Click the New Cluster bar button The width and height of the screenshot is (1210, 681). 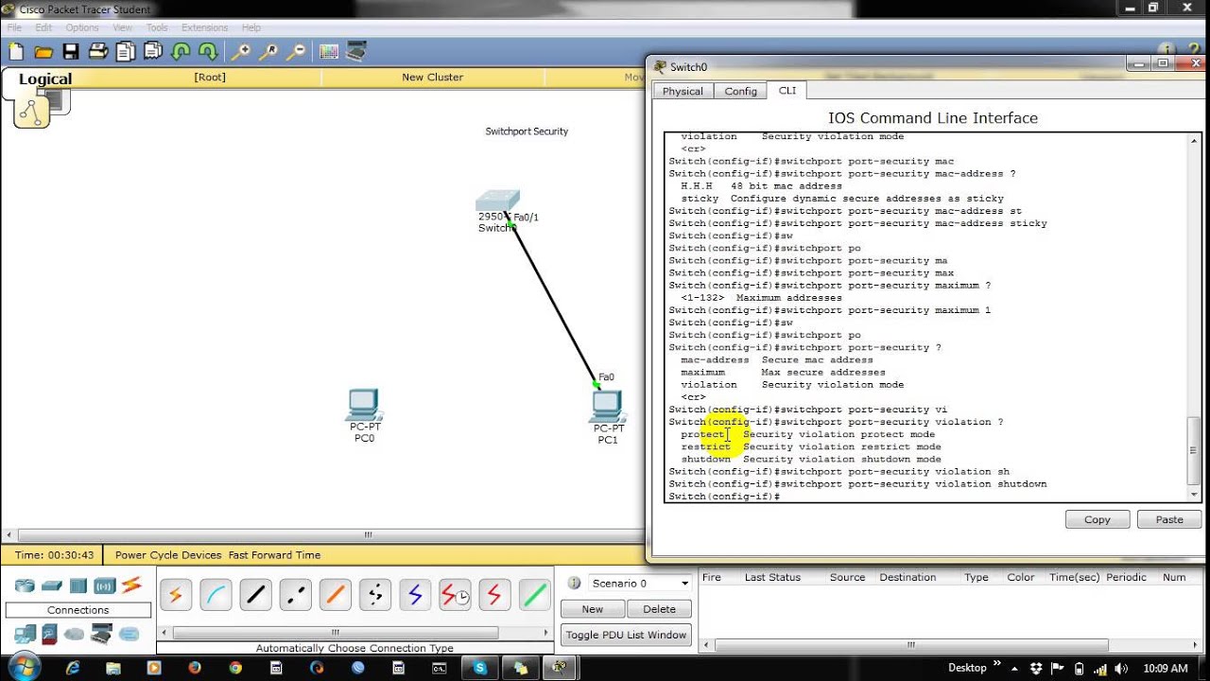point(432,78)
